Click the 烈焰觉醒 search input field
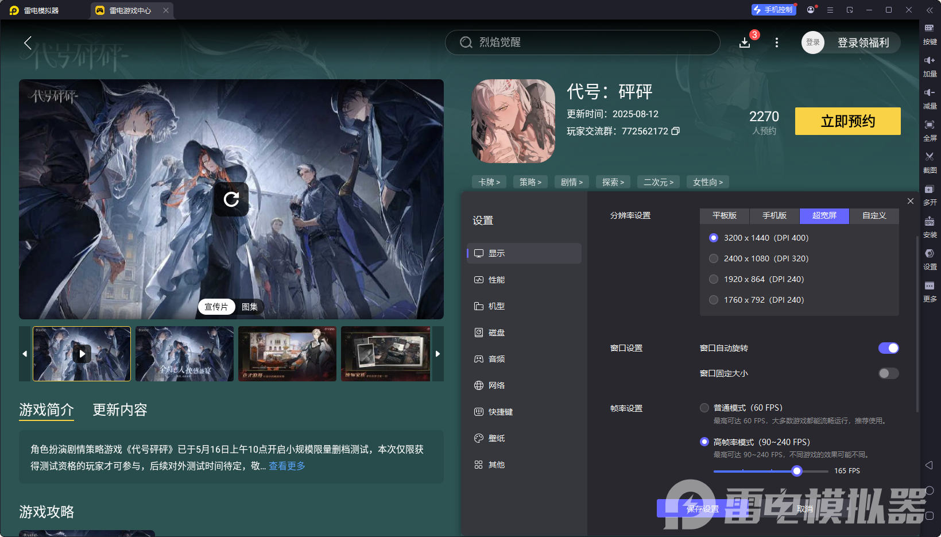 [582, 42]
